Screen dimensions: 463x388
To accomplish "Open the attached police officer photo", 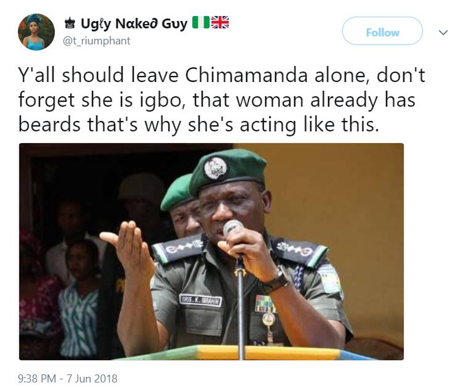I will tap(211, 252).
